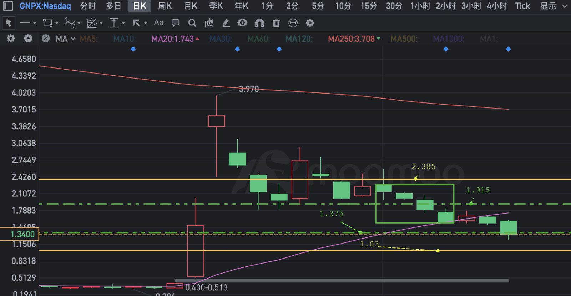
Task: Remove the MA indicator with X icon
Action: [46, 39]
